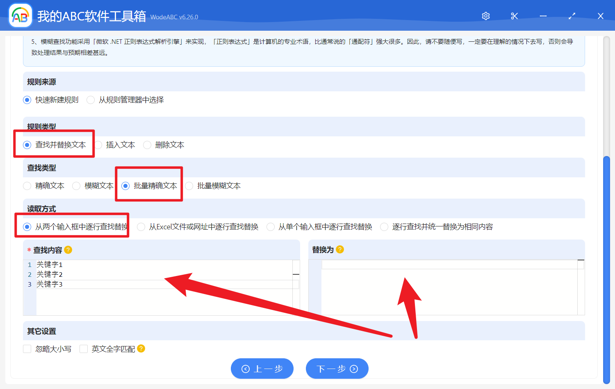Viewport: 615px width, 389px height.
Task: Select 从规则管理器中选择 as rule source
Action: pos(90,100)
